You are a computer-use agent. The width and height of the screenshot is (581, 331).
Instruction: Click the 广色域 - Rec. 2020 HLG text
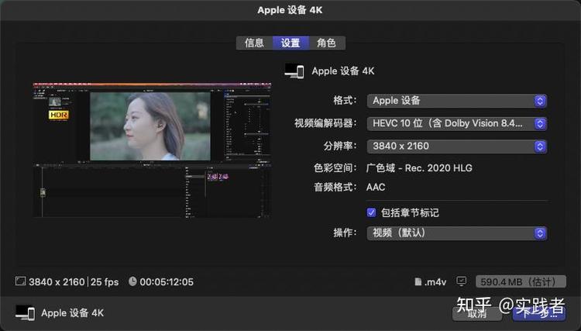[x=419, y=168]
